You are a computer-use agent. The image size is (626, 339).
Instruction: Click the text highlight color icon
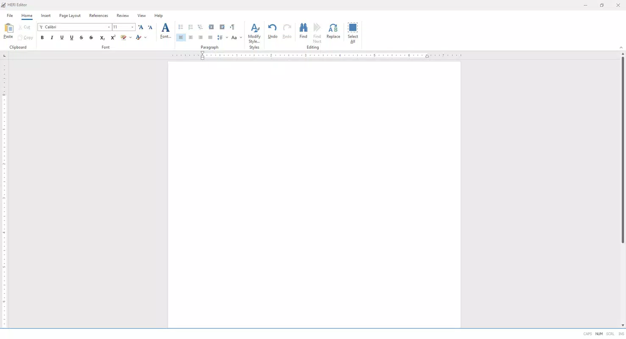(123, 38)
